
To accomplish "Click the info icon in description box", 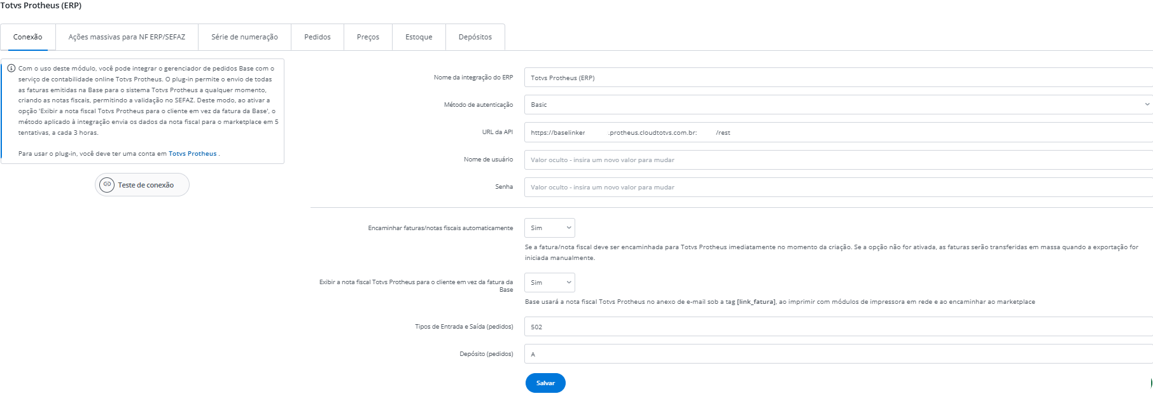I will 11,68.
